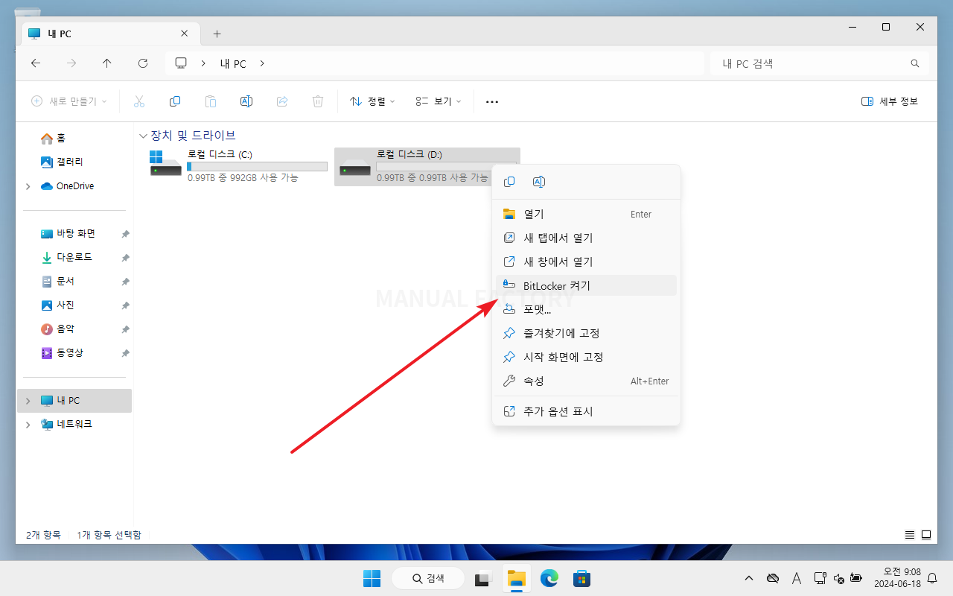Screen dimensions: 953x596
Task: Select 속성 in the context menu
Action: point(586,381)
